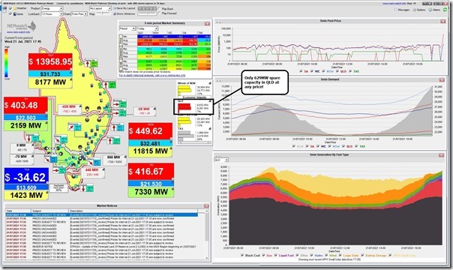Select the highlighted Prices Subject to Review notice
Image resolution: width=453 pixels, height=270 pixels.
click(x=102, y=214)
